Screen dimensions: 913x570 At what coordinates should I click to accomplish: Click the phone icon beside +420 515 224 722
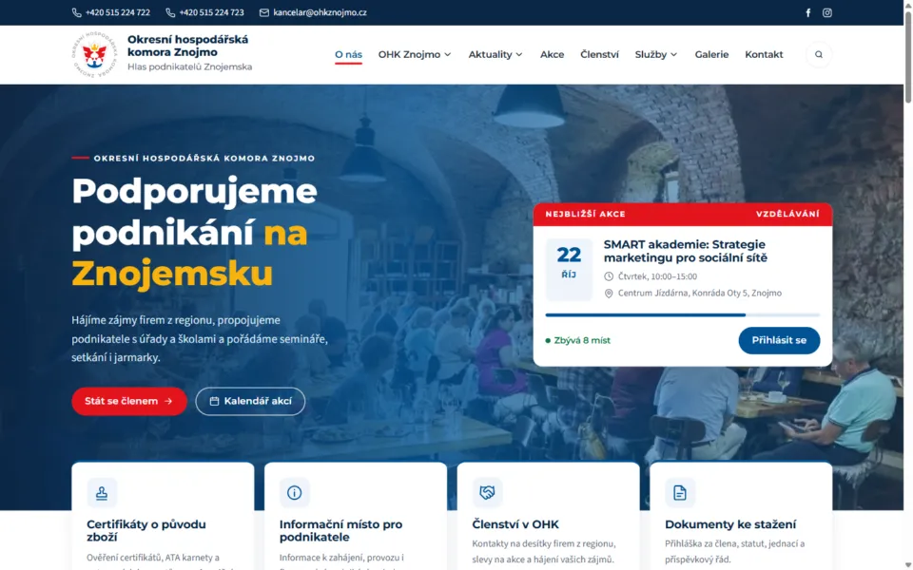click(76, 12)
